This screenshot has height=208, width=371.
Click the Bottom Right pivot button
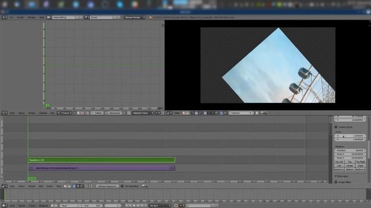click(361, 169)
